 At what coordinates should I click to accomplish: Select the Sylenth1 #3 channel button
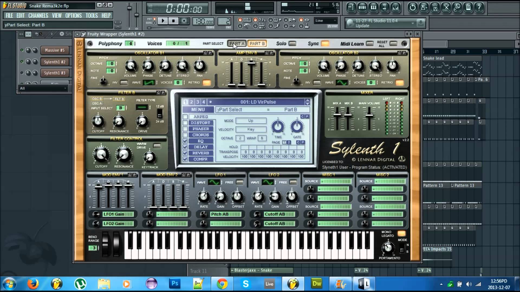click(55, 73)
